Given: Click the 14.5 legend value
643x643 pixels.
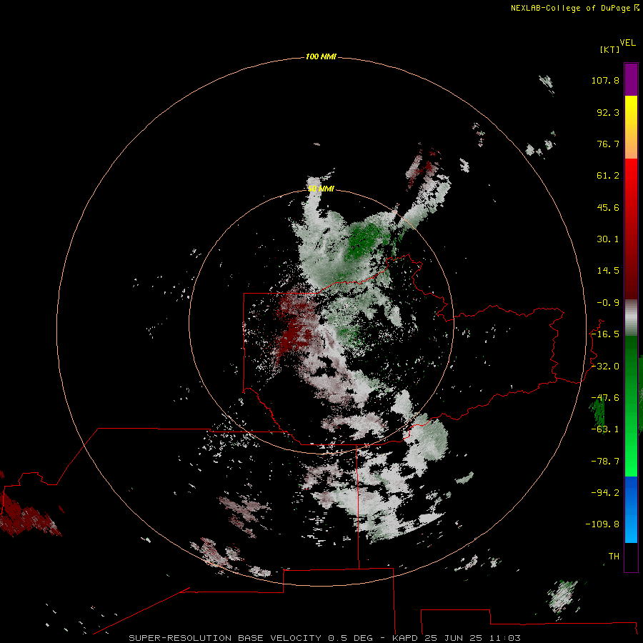Looking at the screenshot, I should coord(608,271).
